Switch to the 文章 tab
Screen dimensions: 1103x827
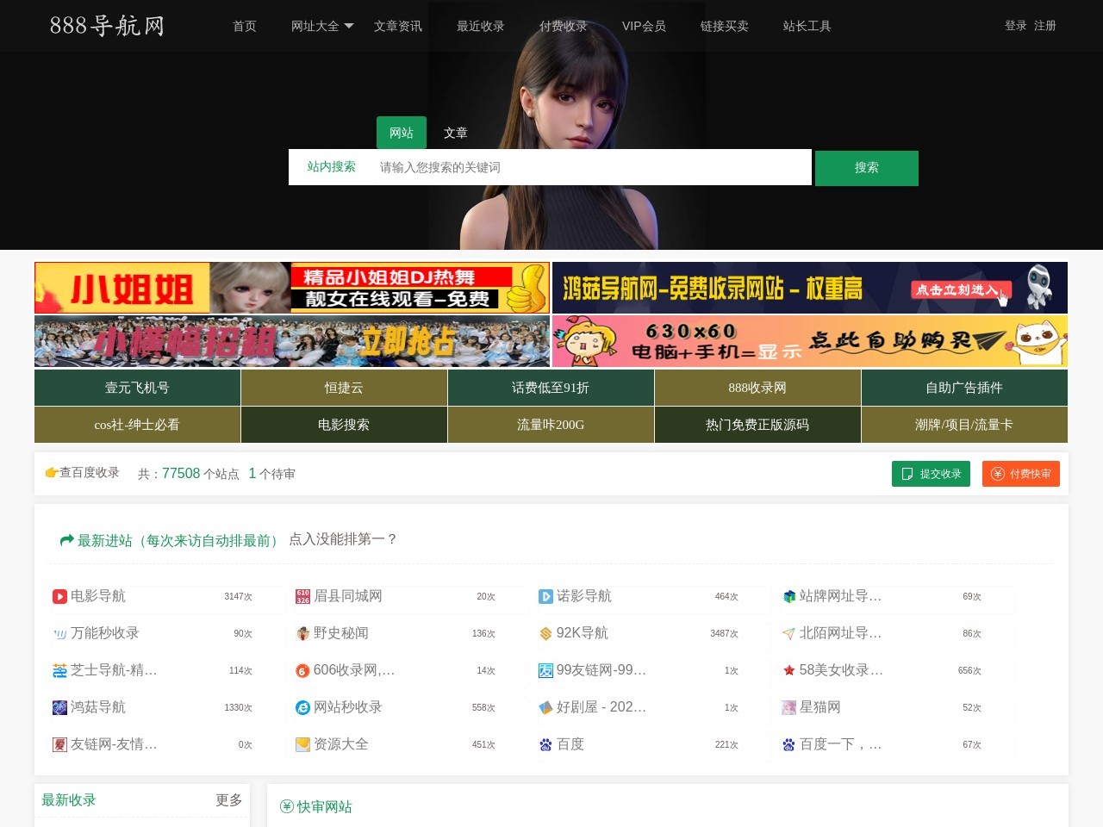[x=457, y=133]
